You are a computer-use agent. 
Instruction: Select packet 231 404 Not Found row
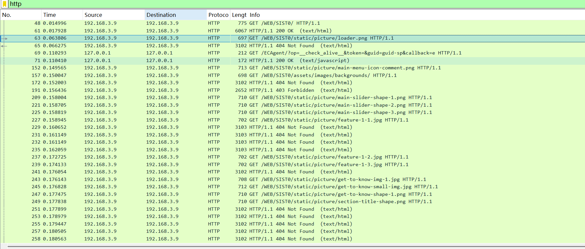tap(292, 135)
